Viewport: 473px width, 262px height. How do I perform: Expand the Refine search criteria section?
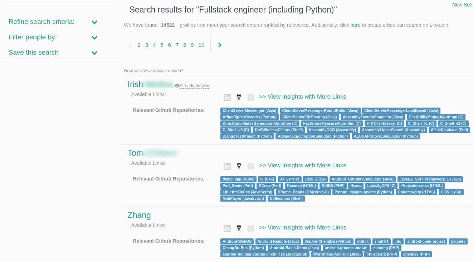click(x=94, y=22)
